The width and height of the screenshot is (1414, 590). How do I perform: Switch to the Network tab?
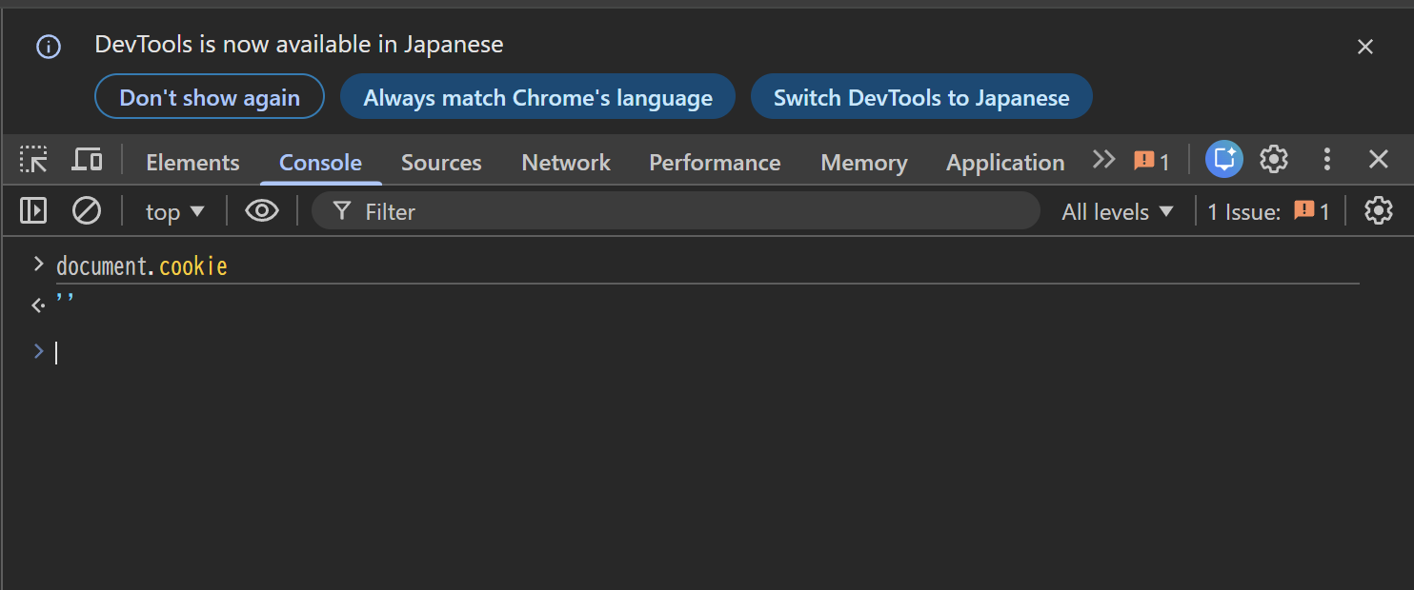566,163
